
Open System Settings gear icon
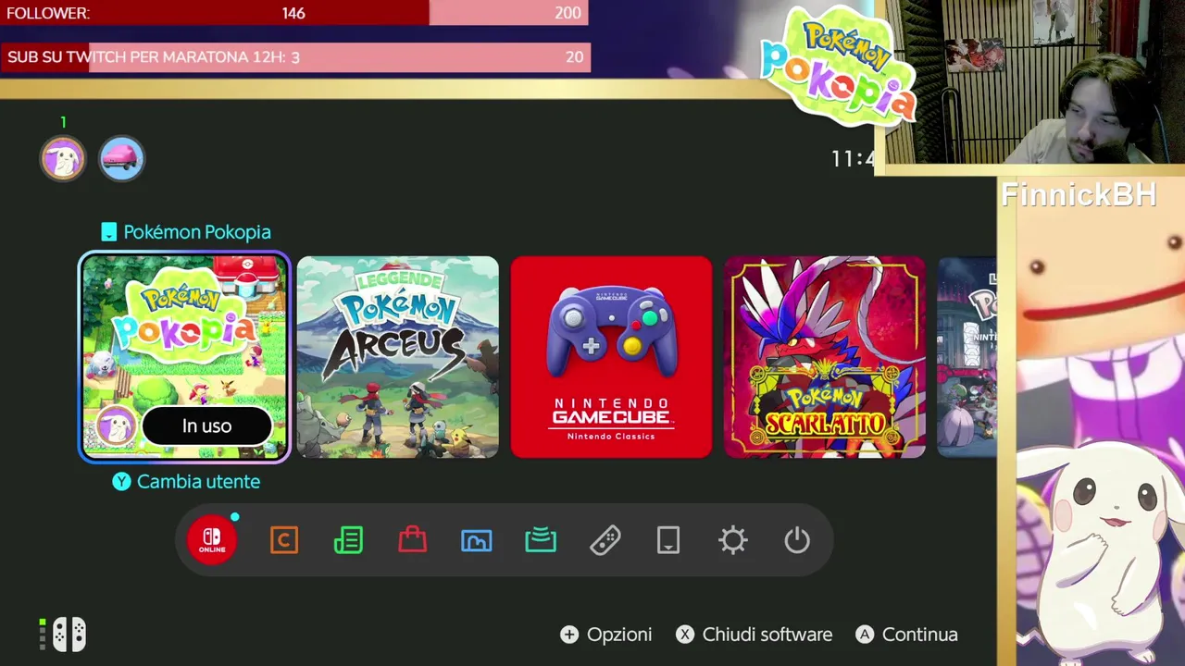point(732,540)
